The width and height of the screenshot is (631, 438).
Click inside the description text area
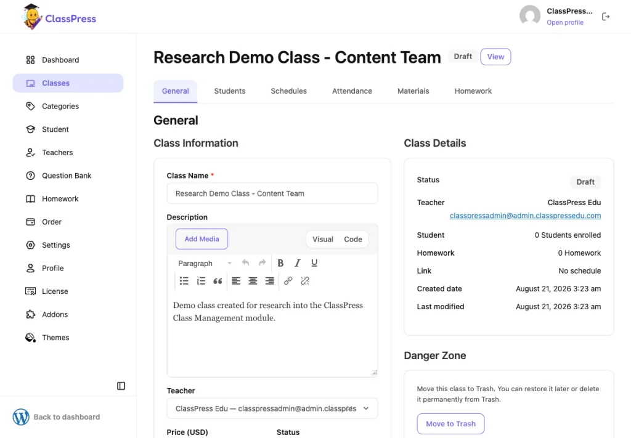click(272, 334)
